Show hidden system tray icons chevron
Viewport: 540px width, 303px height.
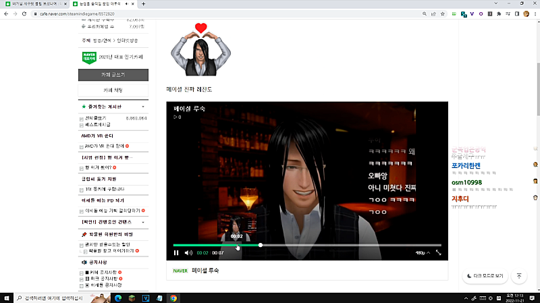[466, 298]
